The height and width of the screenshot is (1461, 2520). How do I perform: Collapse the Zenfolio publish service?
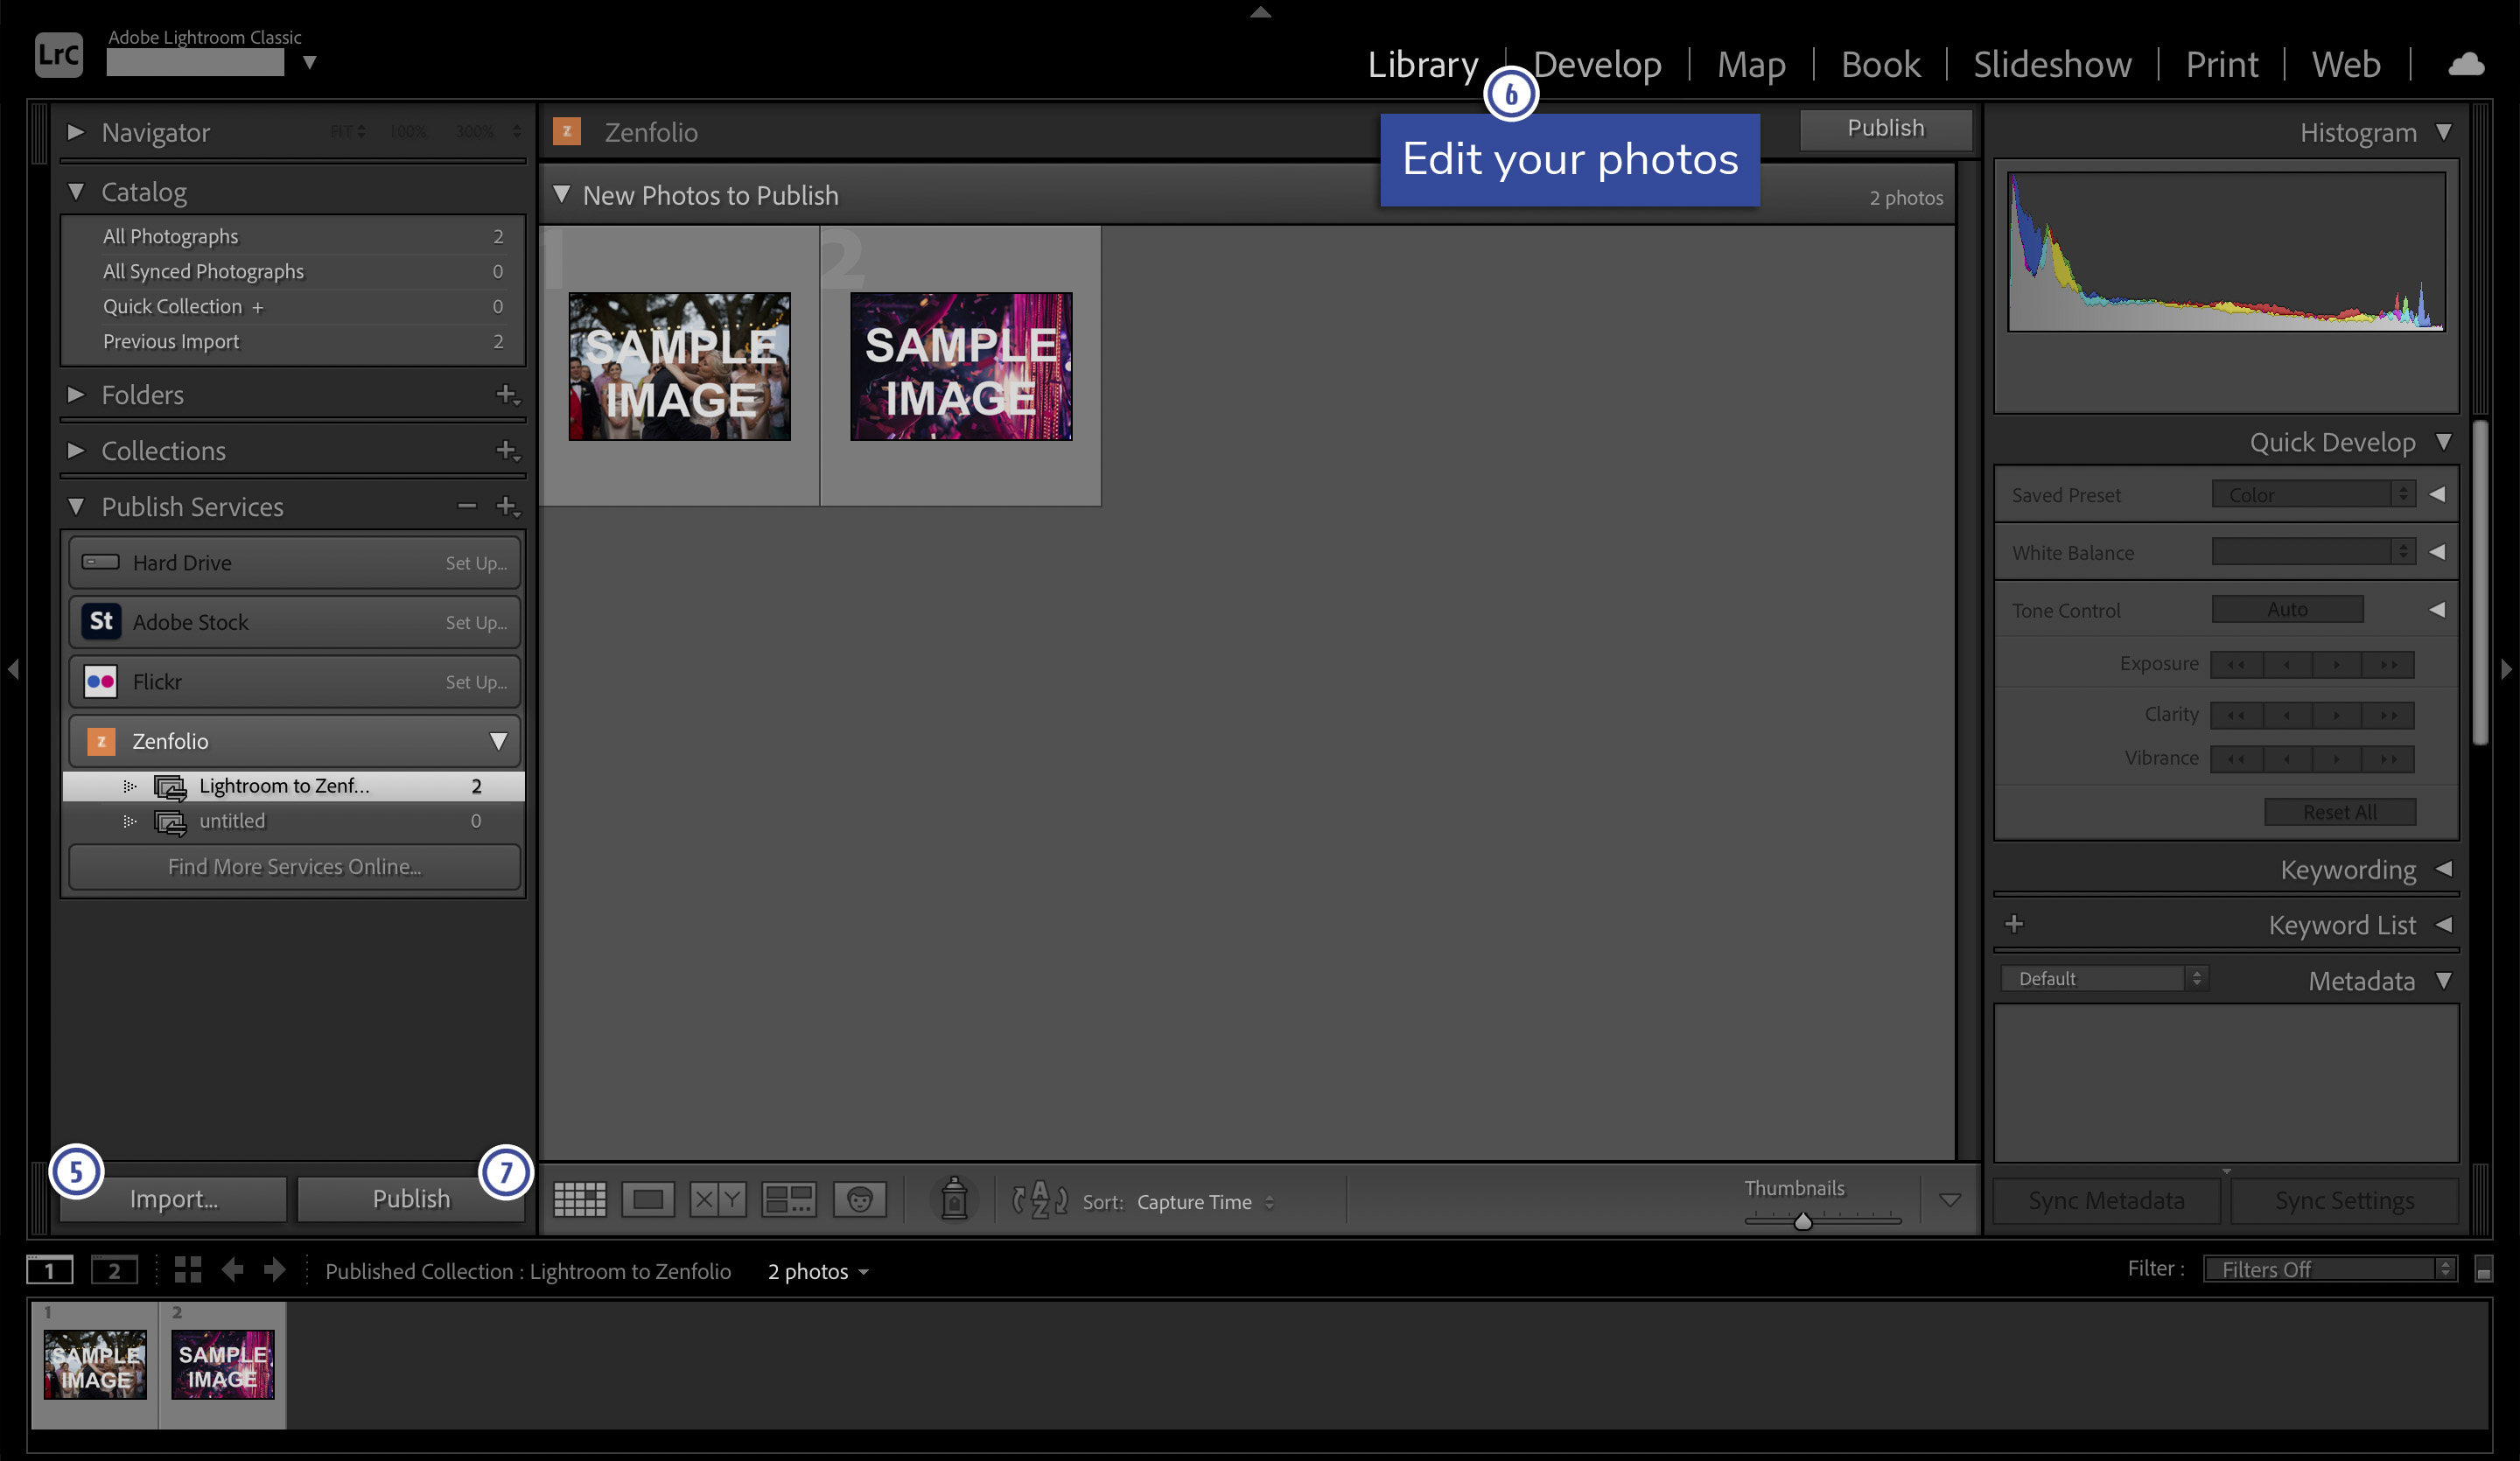point(497,741)
